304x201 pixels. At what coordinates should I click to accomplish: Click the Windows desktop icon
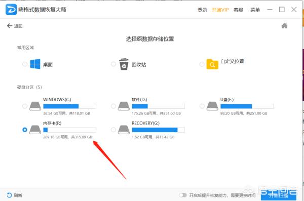pyautogui.click(x=35, y=64)
